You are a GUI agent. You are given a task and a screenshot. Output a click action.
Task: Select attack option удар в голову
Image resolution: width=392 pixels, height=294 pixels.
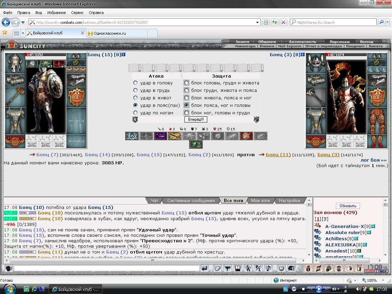(x=135, y=83)
